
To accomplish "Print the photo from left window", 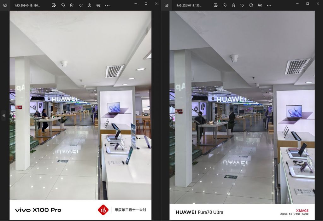I will click(98, 5).
